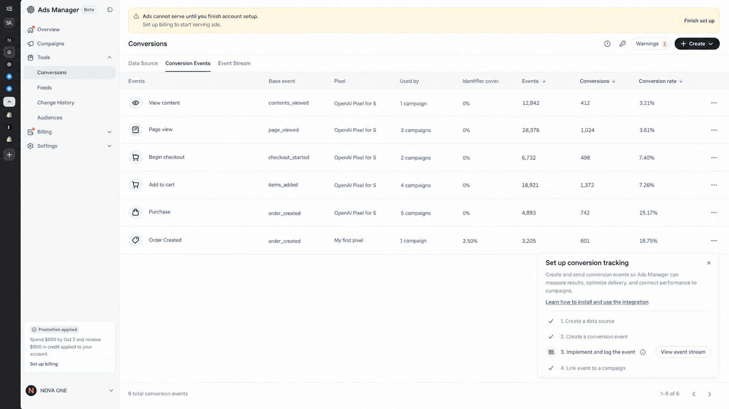Click Set up billing in promotion card

click(44, 364)
